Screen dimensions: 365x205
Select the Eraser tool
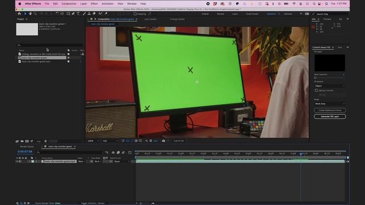(94, 14)
